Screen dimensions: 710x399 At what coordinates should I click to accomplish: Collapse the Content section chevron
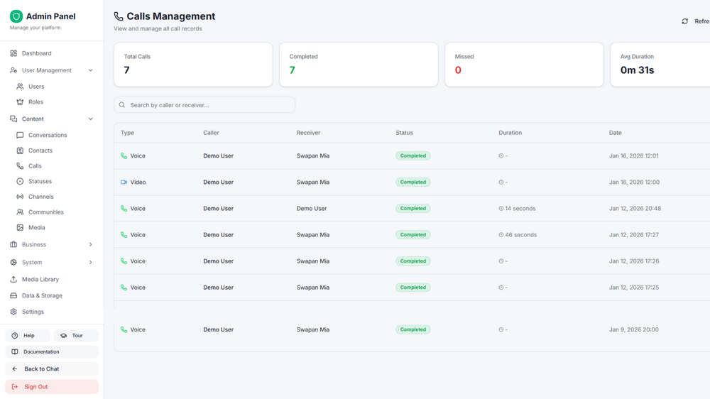pyautogui.click(x=91, y=119)
